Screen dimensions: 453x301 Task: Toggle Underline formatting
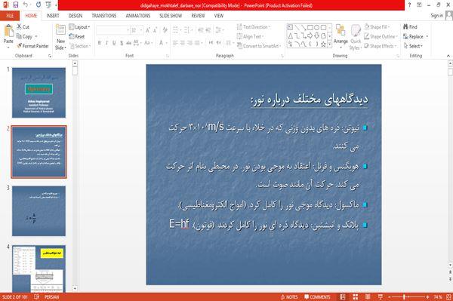coord(114,43)
